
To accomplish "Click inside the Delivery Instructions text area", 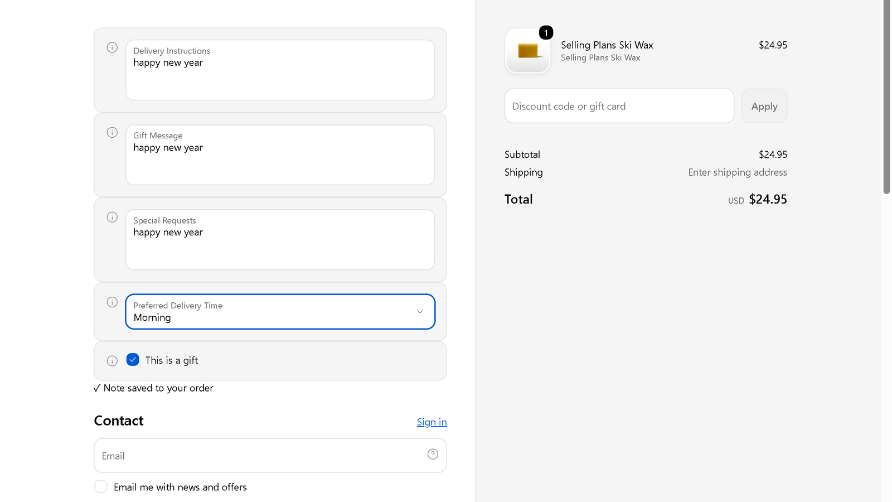I will point(280,70).
